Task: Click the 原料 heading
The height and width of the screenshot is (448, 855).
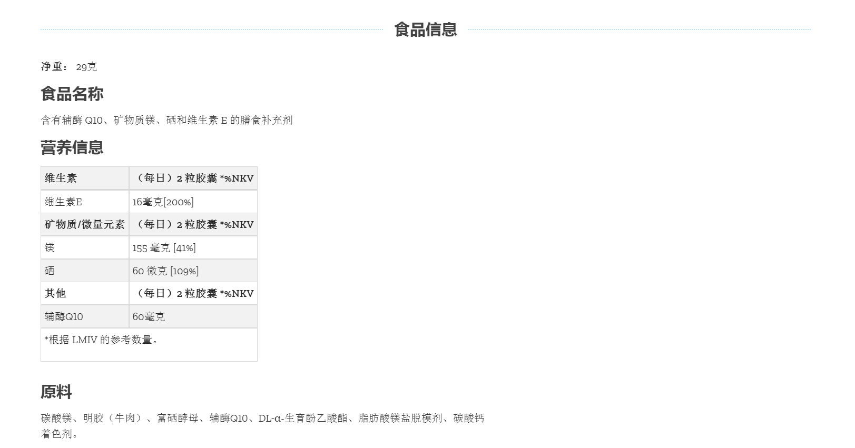Action: click(x=56, y=392)
